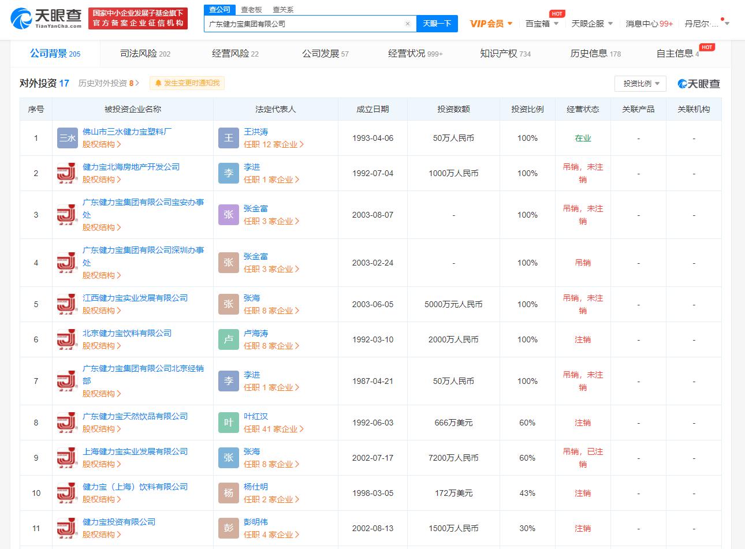Screen dimensions: 745x549
Task: Click the 国家中小企业发展子基金 red badge
Action: pyautogui.click(x=138, y=18)
